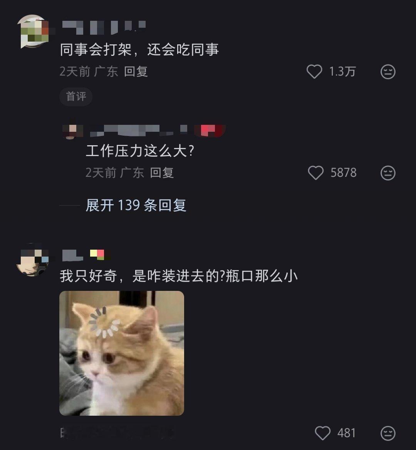Expand the 139 replies thread
Image resolution: width=416 pixels, height=450 pixels.
pos(136,205)
